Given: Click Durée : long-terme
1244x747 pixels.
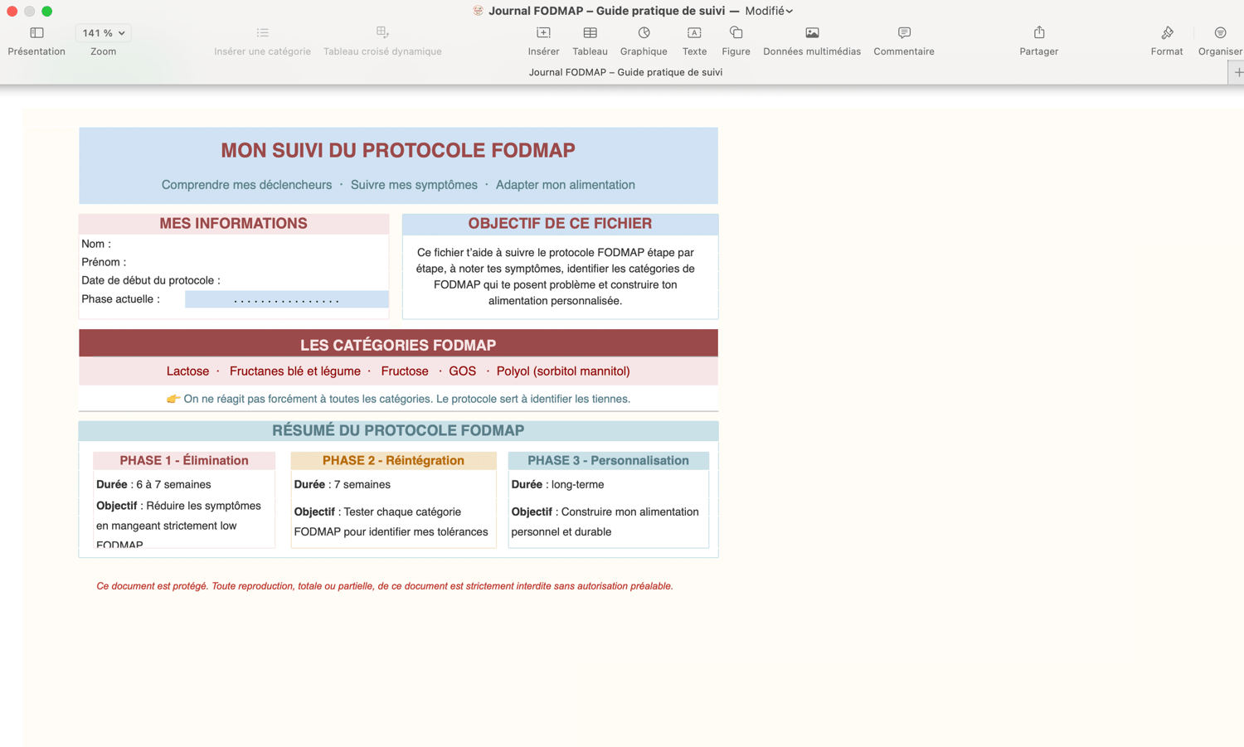Looking at the screenshot, I should (557, 484).
